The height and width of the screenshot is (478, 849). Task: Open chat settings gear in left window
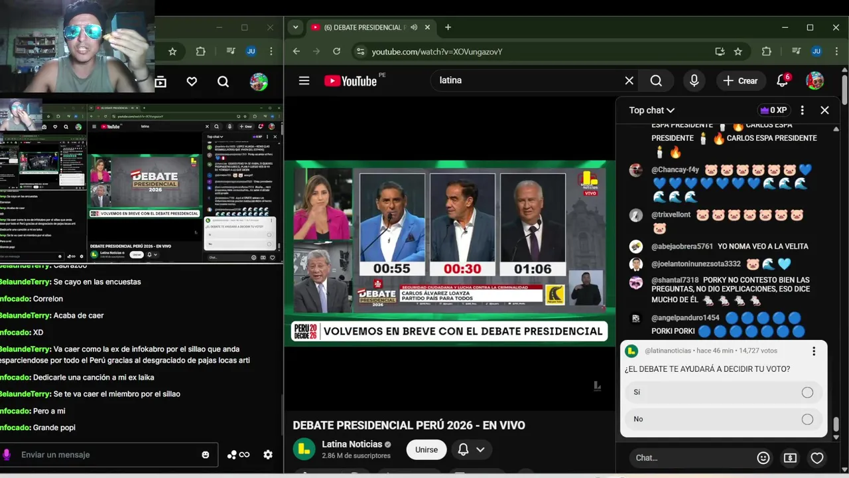coord(268,455)
